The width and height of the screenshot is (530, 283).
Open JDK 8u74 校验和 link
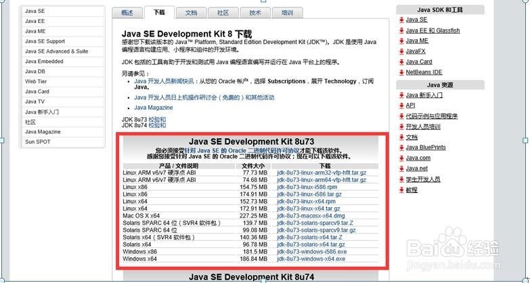click(157, 125)
